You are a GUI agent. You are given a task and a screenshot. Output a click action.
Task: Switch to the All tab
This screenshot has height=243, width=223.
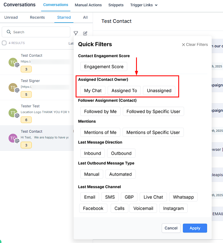pyautogui.click(x=85, y=17)
